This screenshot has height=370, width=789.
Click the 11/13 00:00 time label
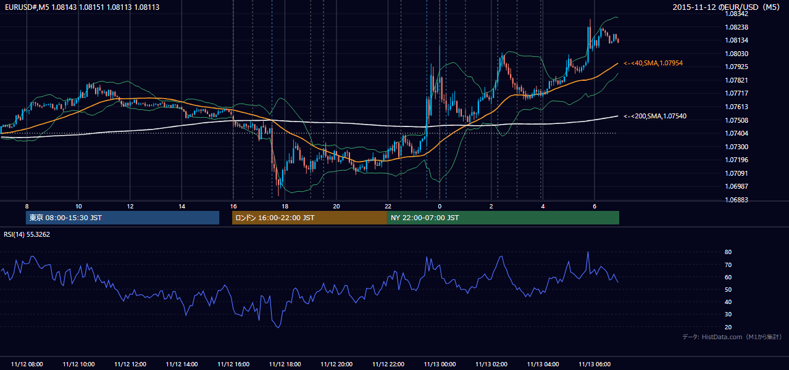[x=440, y=364]
